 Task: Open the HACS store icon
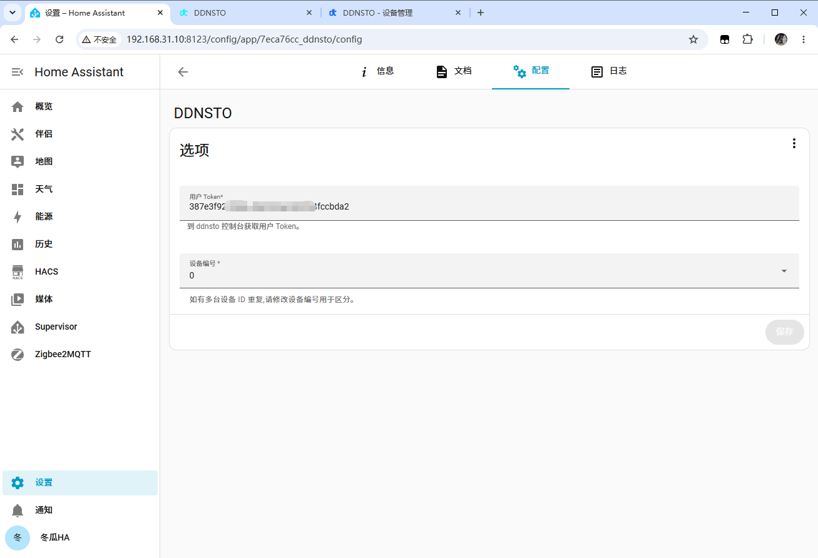(x=18, y=271)
